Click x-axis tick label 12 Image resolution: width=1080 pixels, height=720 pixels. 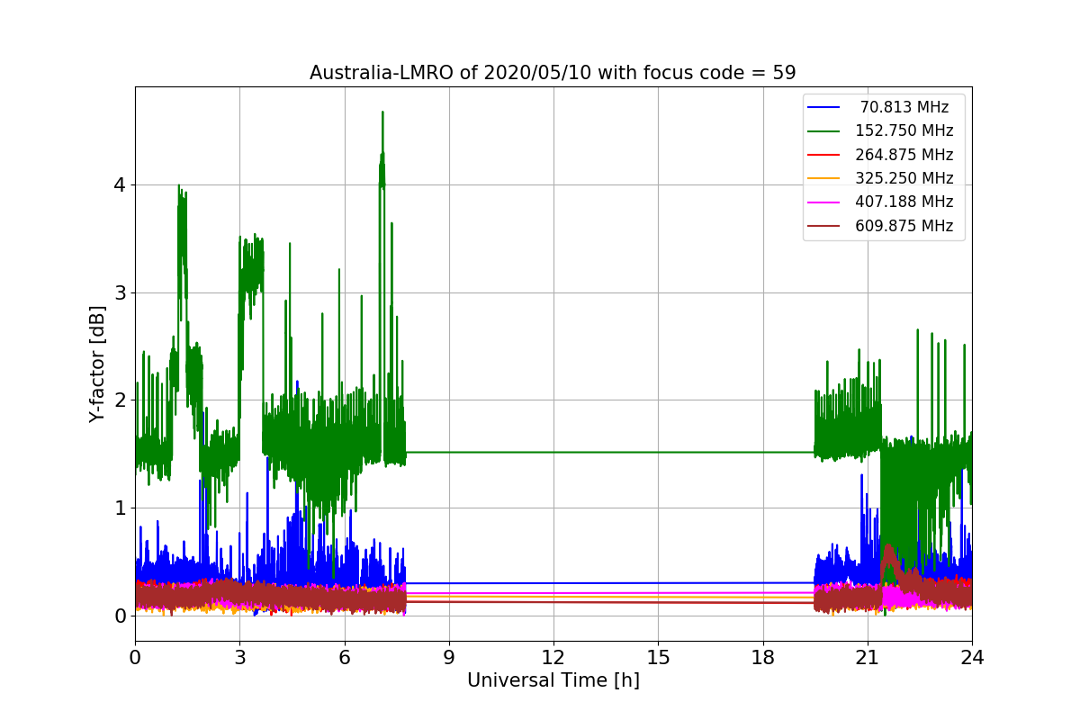[553, 657]
